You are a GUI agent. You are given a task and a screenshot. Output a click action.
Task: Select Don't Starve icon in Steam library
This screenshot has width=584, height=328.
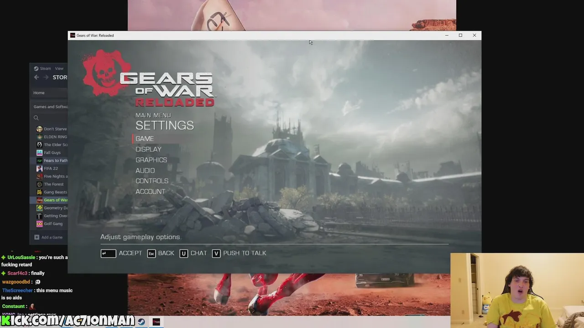40,129
